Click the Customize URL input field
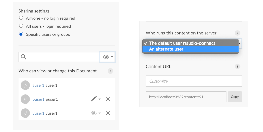The height and width of the screenshot is (132, 263). click(x=194, y=81)
